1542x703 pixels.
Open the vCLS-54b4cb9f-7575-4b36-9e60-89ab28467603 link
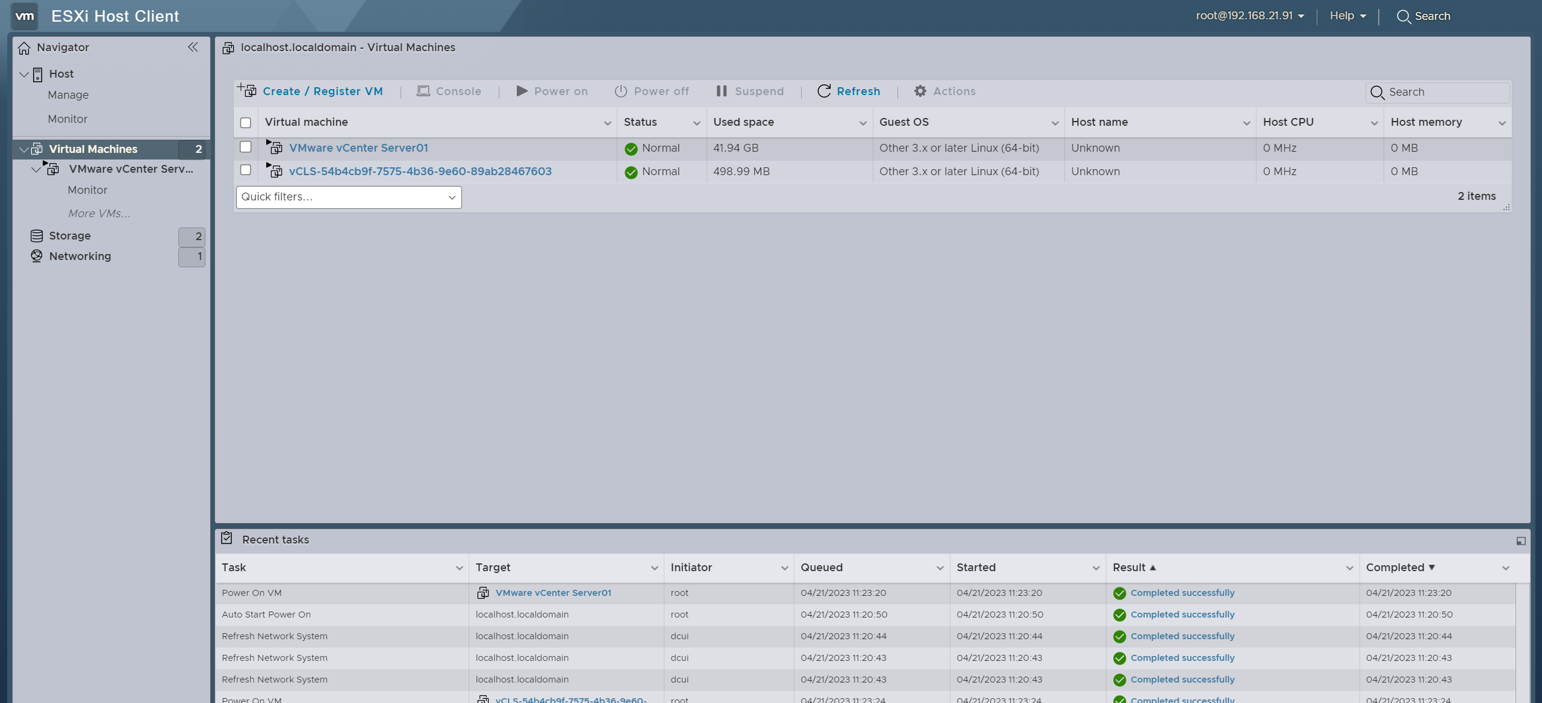coord(420,172)
